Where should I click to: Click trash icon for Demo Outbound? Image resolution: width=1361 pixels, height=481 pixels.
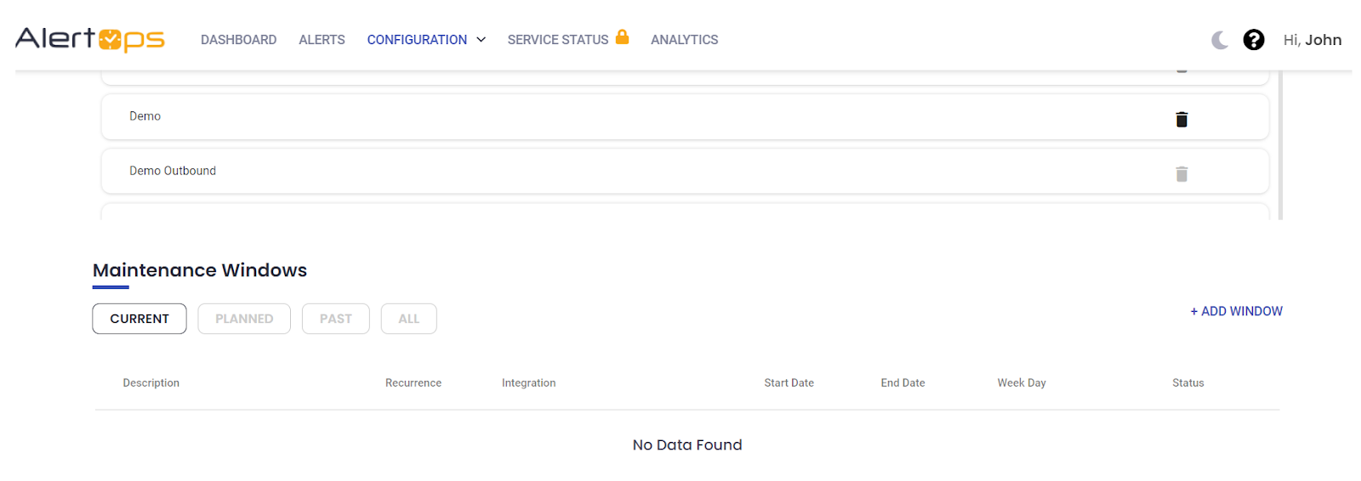[1181, 174]
